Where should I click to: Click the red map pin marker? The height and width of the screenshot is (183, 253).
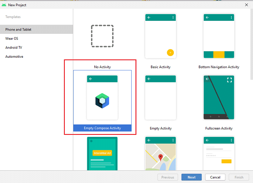160,158
